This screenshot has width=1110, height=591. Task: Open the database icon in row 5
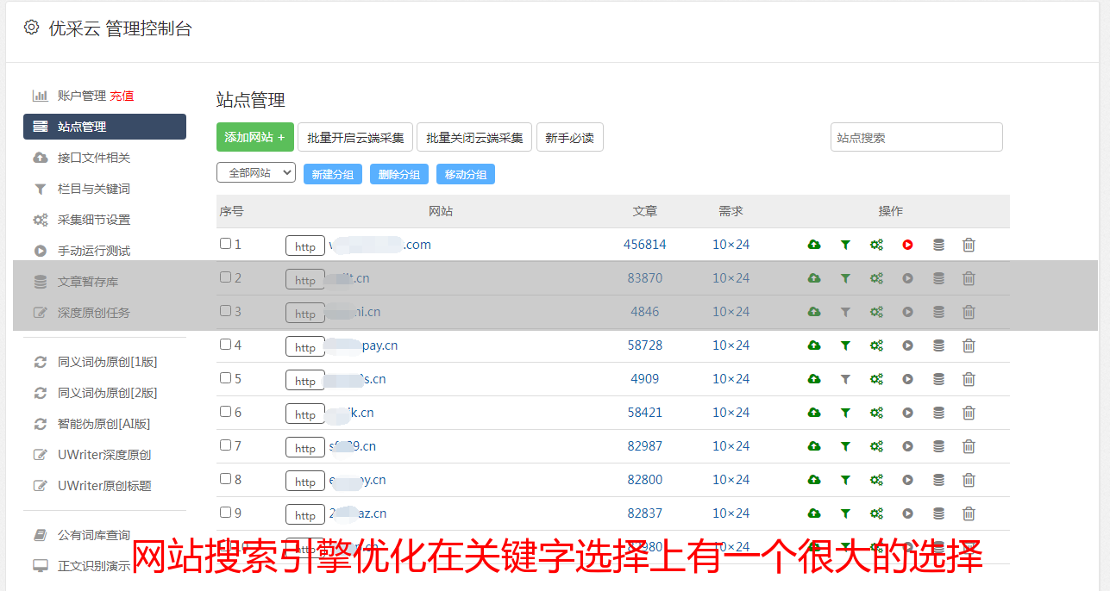(x=938, y=379)
